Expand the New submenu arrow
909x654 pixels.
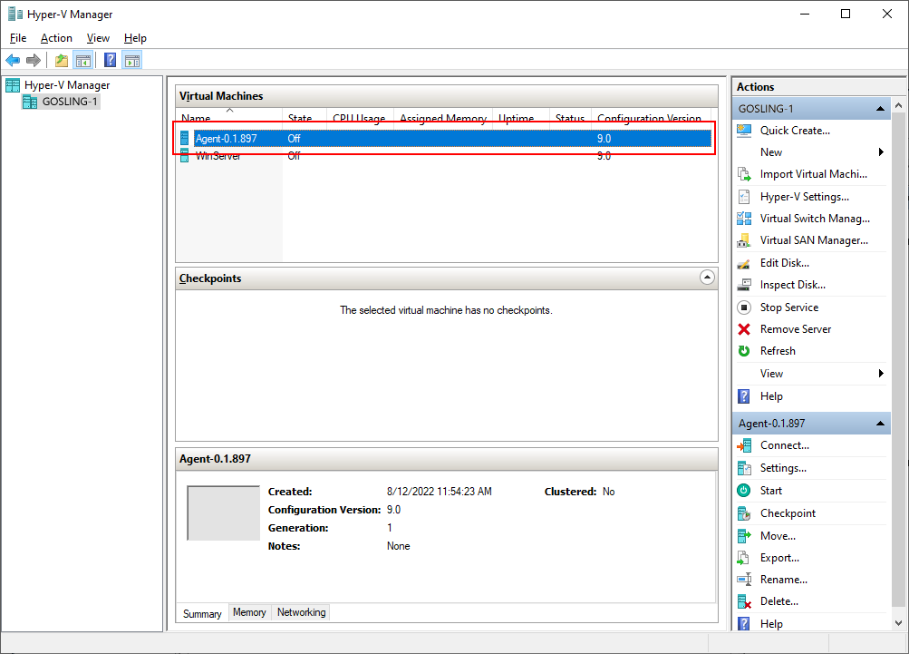pos(881,152)
